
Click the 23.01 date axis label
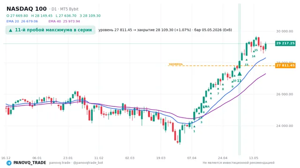tap(68, 158)
